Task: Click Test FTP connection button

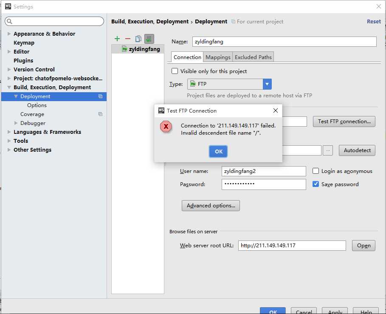Action: pyautogui.click(x=344, y=122)
